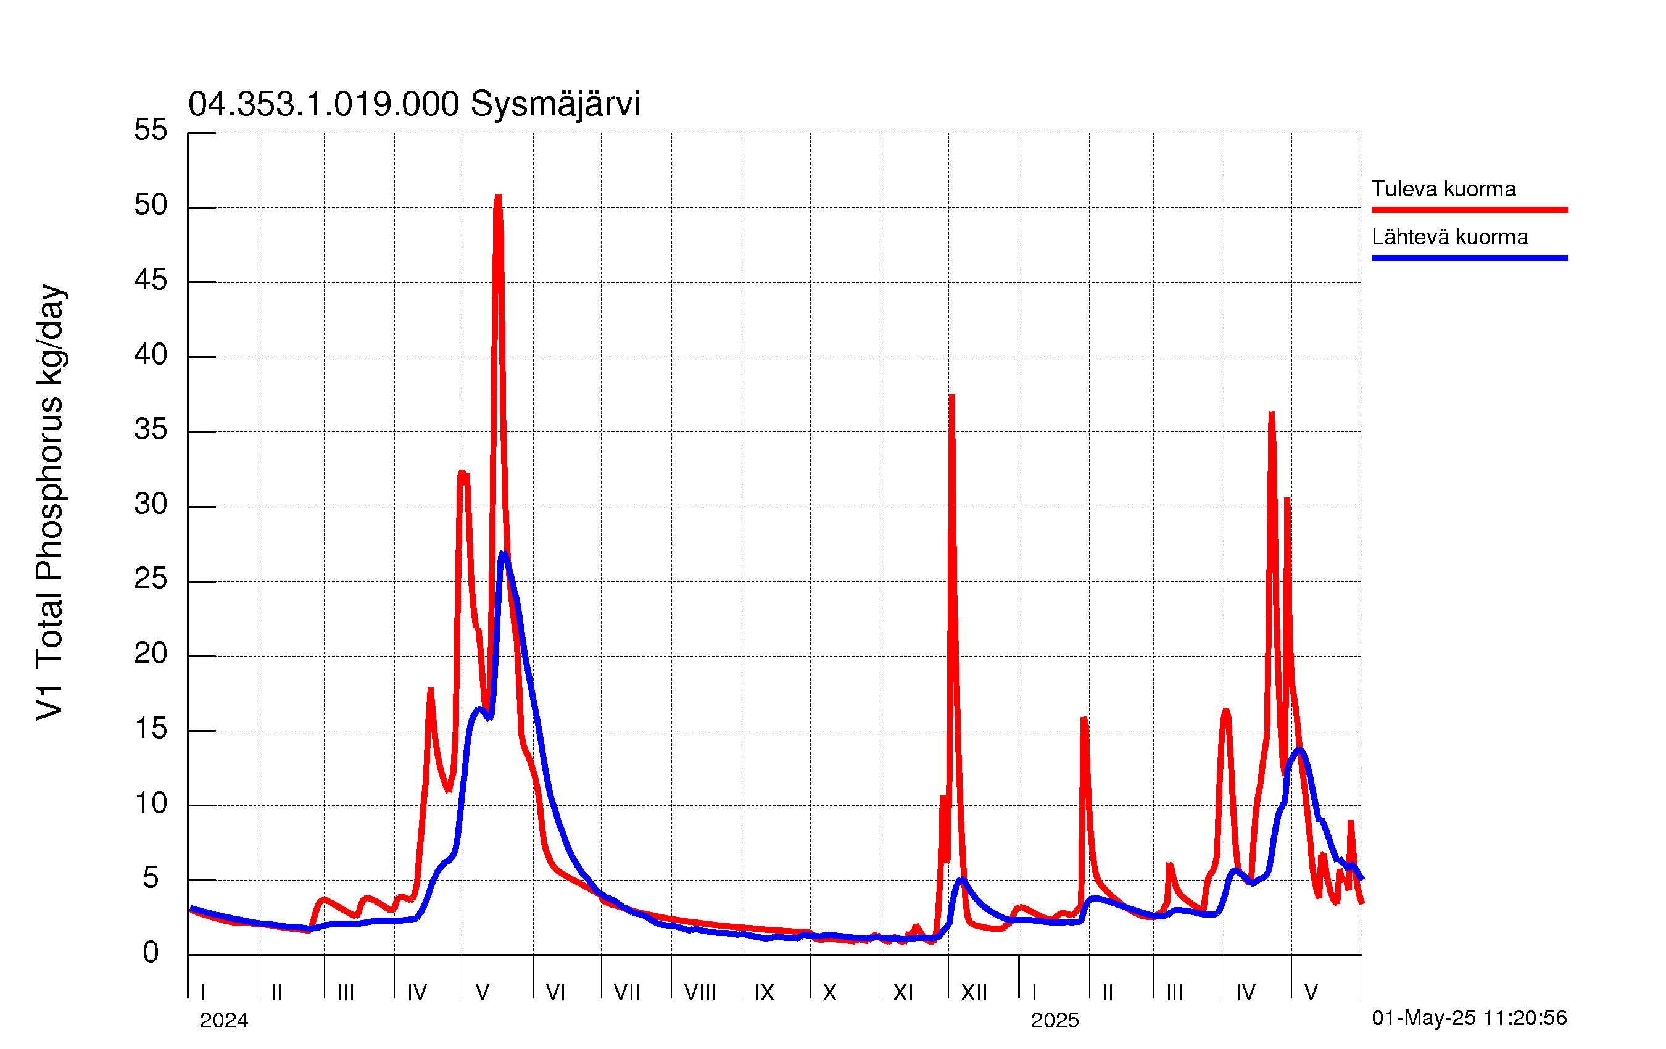This screenshot has width=1666, height=1049.
Task: Click the '2024' year label
Action: point(224,1021)
